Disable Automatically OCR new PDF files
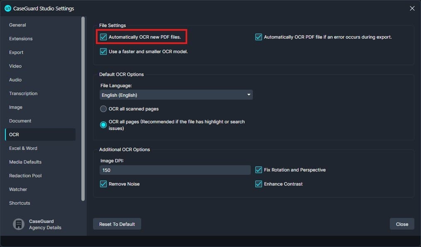 click(103, 37)
